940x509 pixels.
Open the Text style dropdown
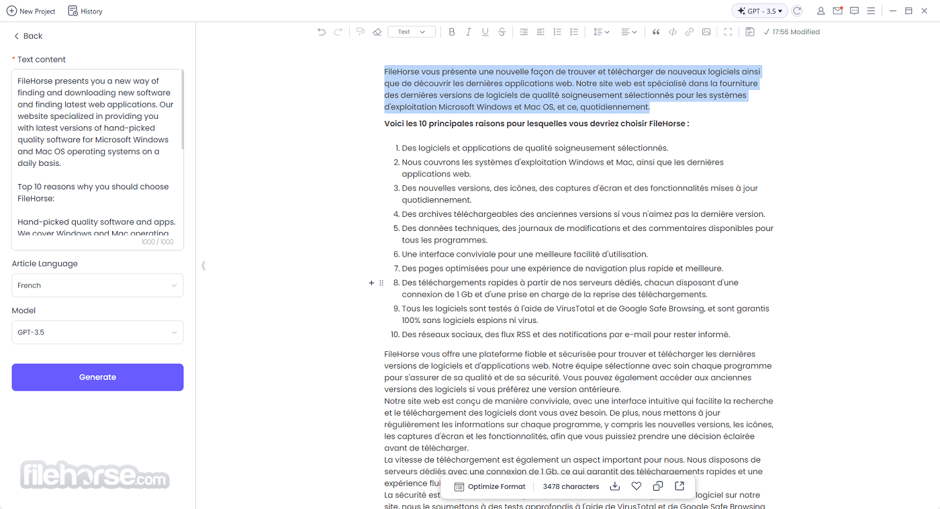412,32
